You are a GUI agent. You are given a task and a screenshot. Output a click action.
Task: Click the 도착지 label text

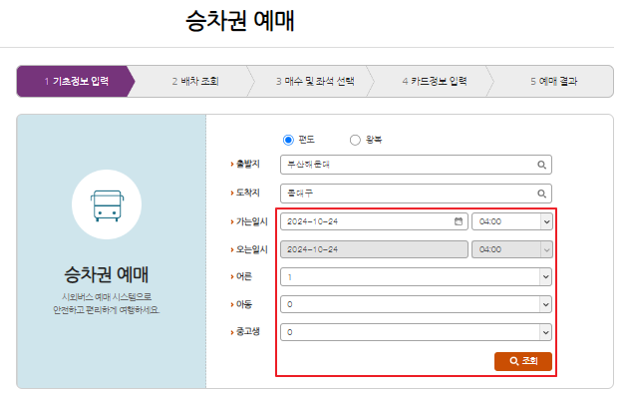[248, 193]
